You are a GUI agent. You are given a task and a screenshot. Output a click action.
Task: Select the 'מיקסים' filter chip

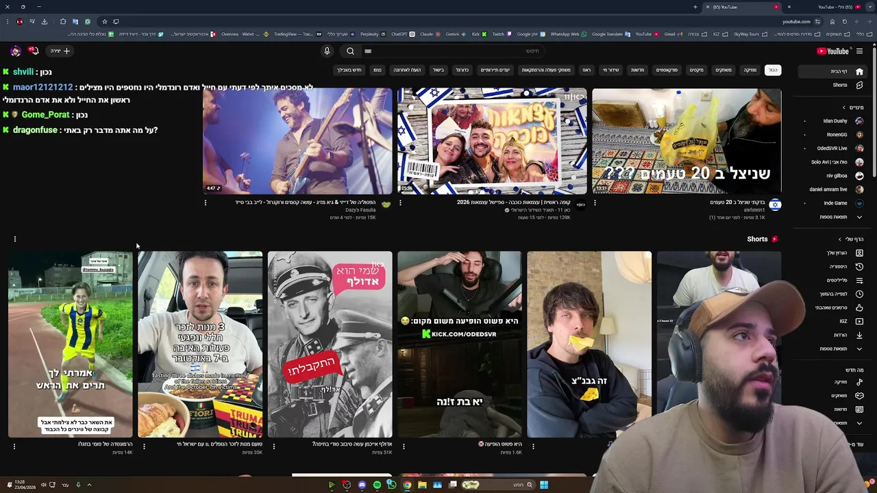click(x=697, y=70)
